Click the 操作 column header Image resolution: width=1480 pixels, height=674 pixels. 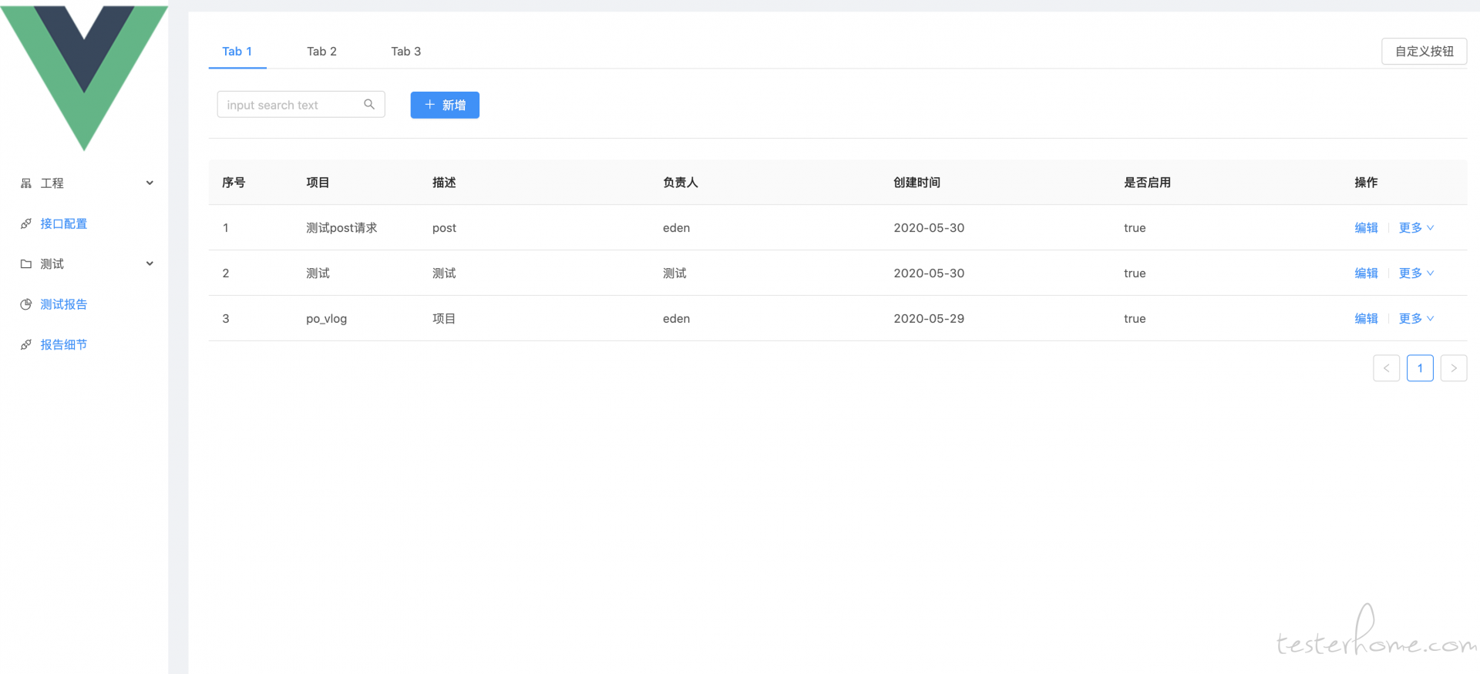click(1366, 183)
